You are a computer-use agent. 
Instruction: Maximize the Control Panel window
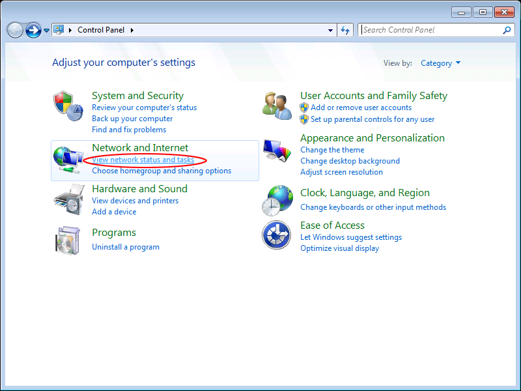tap(483, 12)
